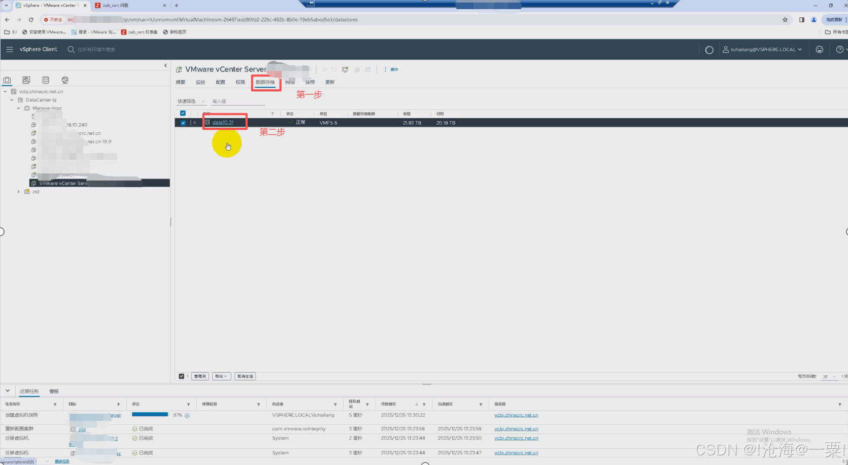This screenshot has height=465, width=848.
Task: Switch to the Datastores (数据存储) tab
Action: 265,82
